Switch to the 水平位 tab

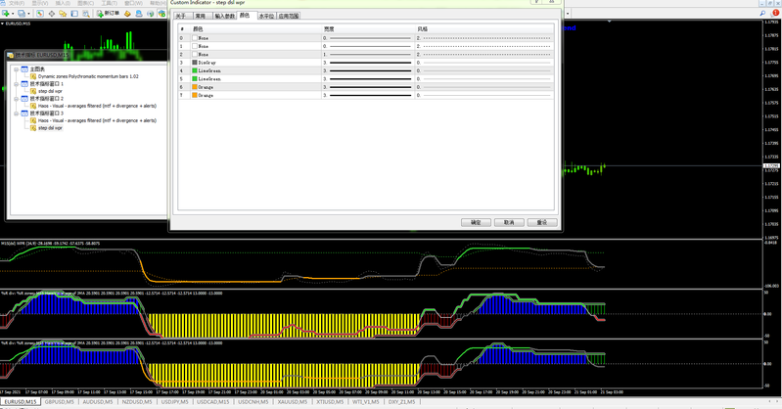pyautogui.click(x=264, y=17)
